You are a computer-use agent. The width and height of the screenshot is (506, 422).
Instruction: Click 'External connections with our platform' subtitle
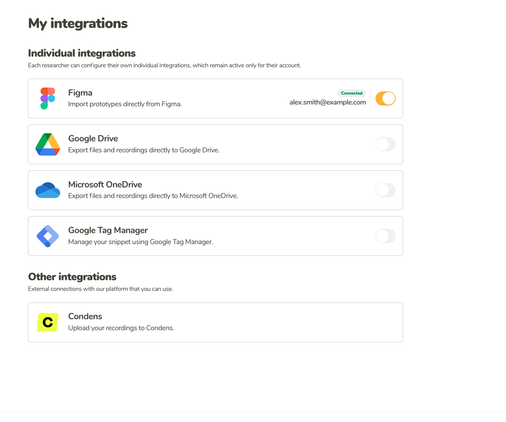pyautogui.click(x=100, y=289)
